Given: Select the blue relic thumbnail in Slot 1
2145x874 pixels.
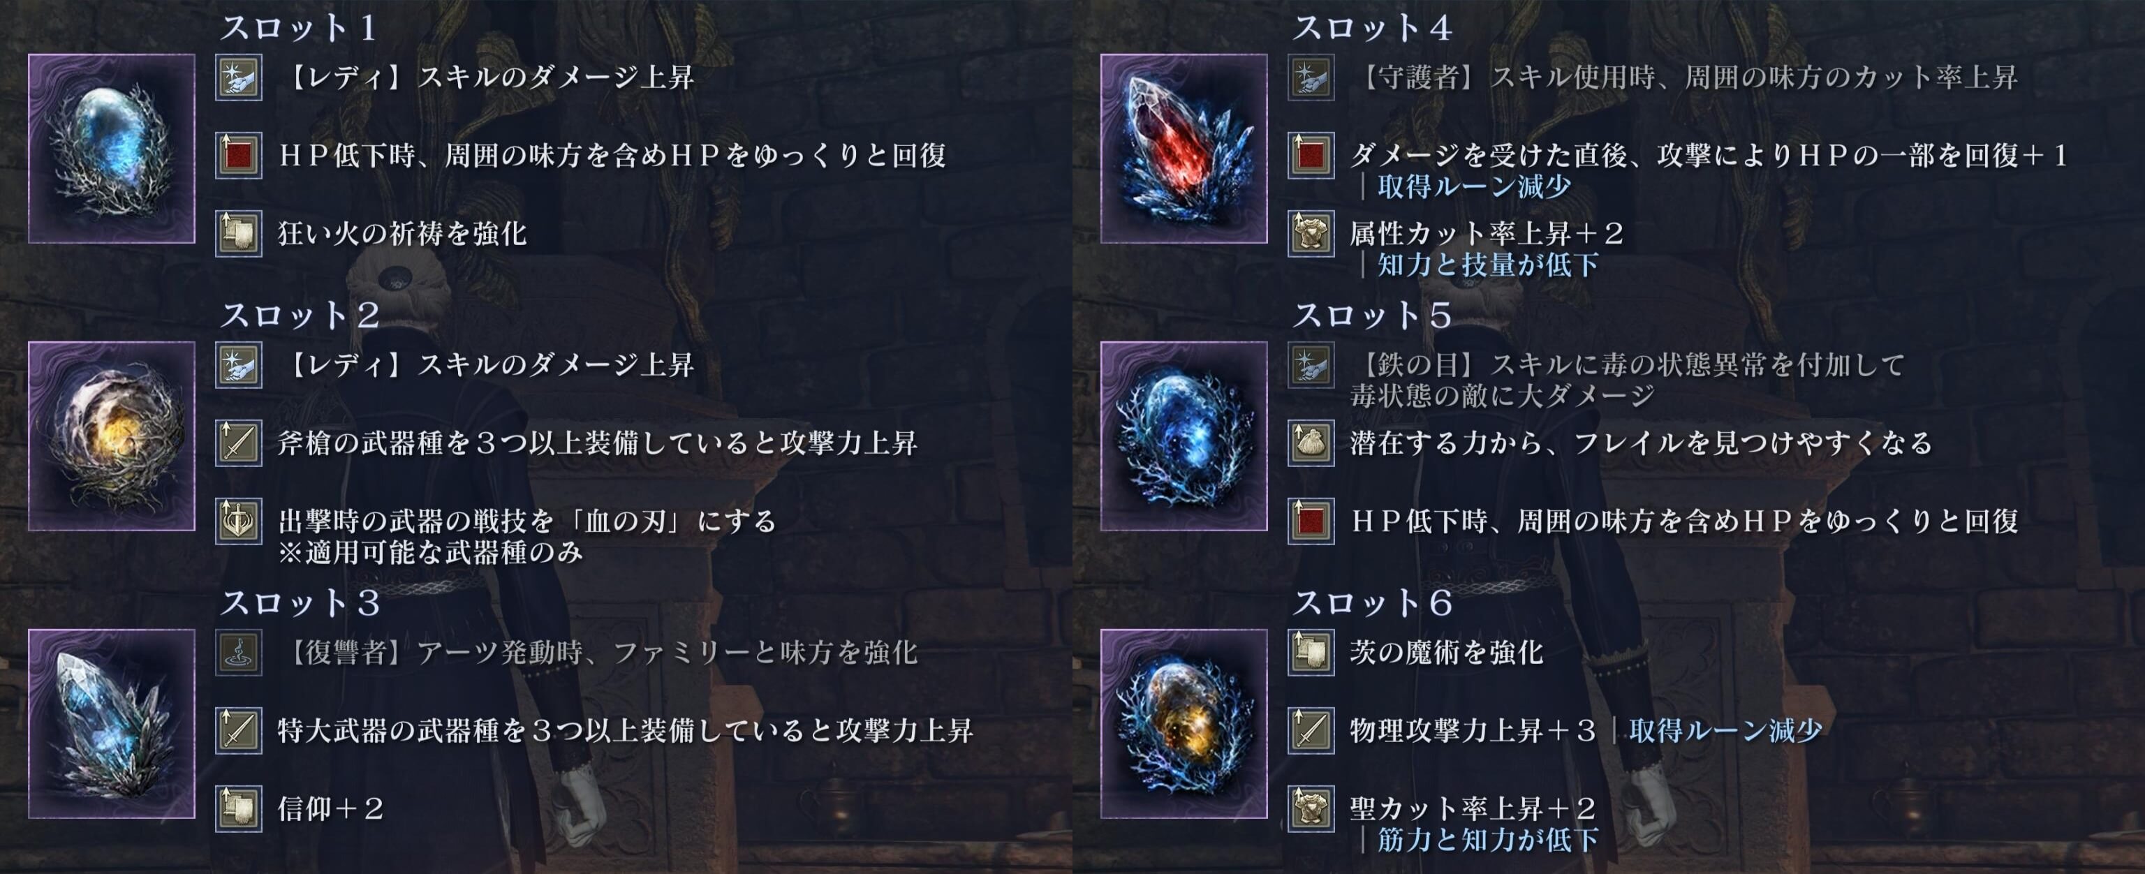Looking at the screenshot, I should [x=112, y=149].
